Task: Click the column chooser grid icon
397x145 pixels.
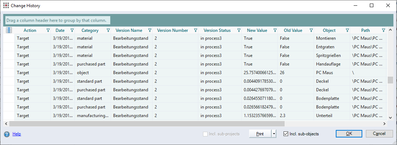Action: (9, 30)
